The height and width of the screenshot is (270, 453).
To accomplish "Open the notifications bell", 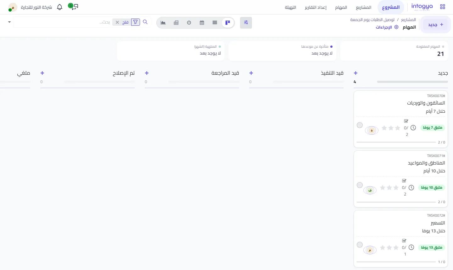I will point(60,7).
